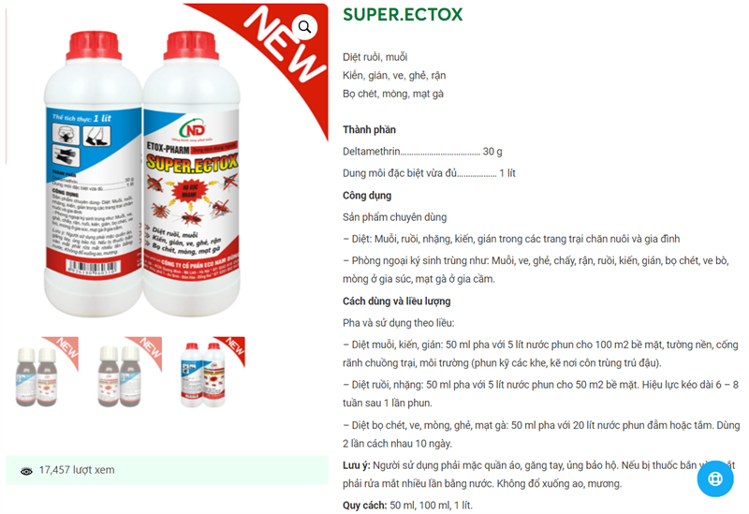Click the 17,457 lượt xem view counter
The height and width of the screenshot is (514, 749).
pos(77,470)
